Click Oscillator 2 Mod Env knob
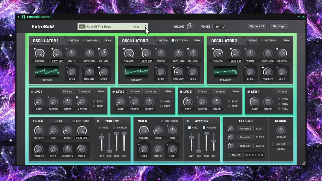This screenshot has width=322, height=181. pyautogui.click(x=178, y=72)
